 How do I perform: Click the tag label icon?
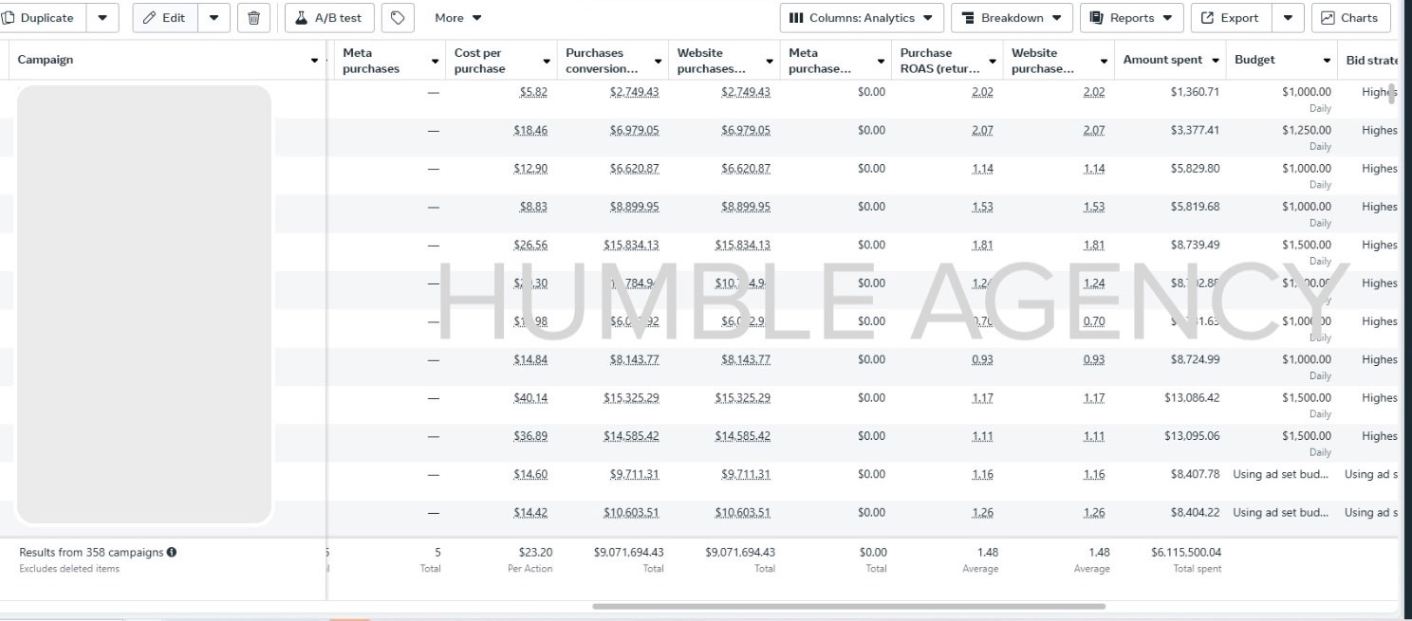click(399, 18)
